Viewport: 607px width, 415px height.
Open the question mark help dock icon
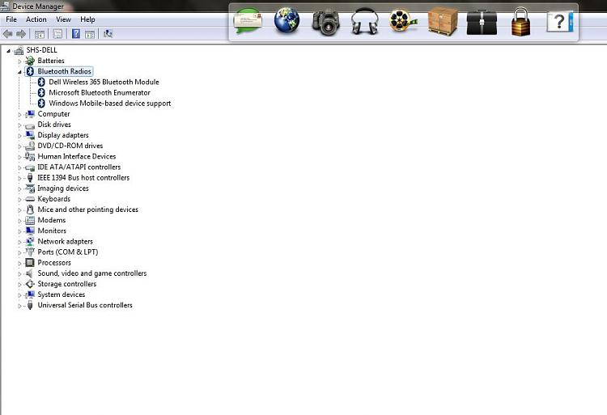[x=560, y=22]
